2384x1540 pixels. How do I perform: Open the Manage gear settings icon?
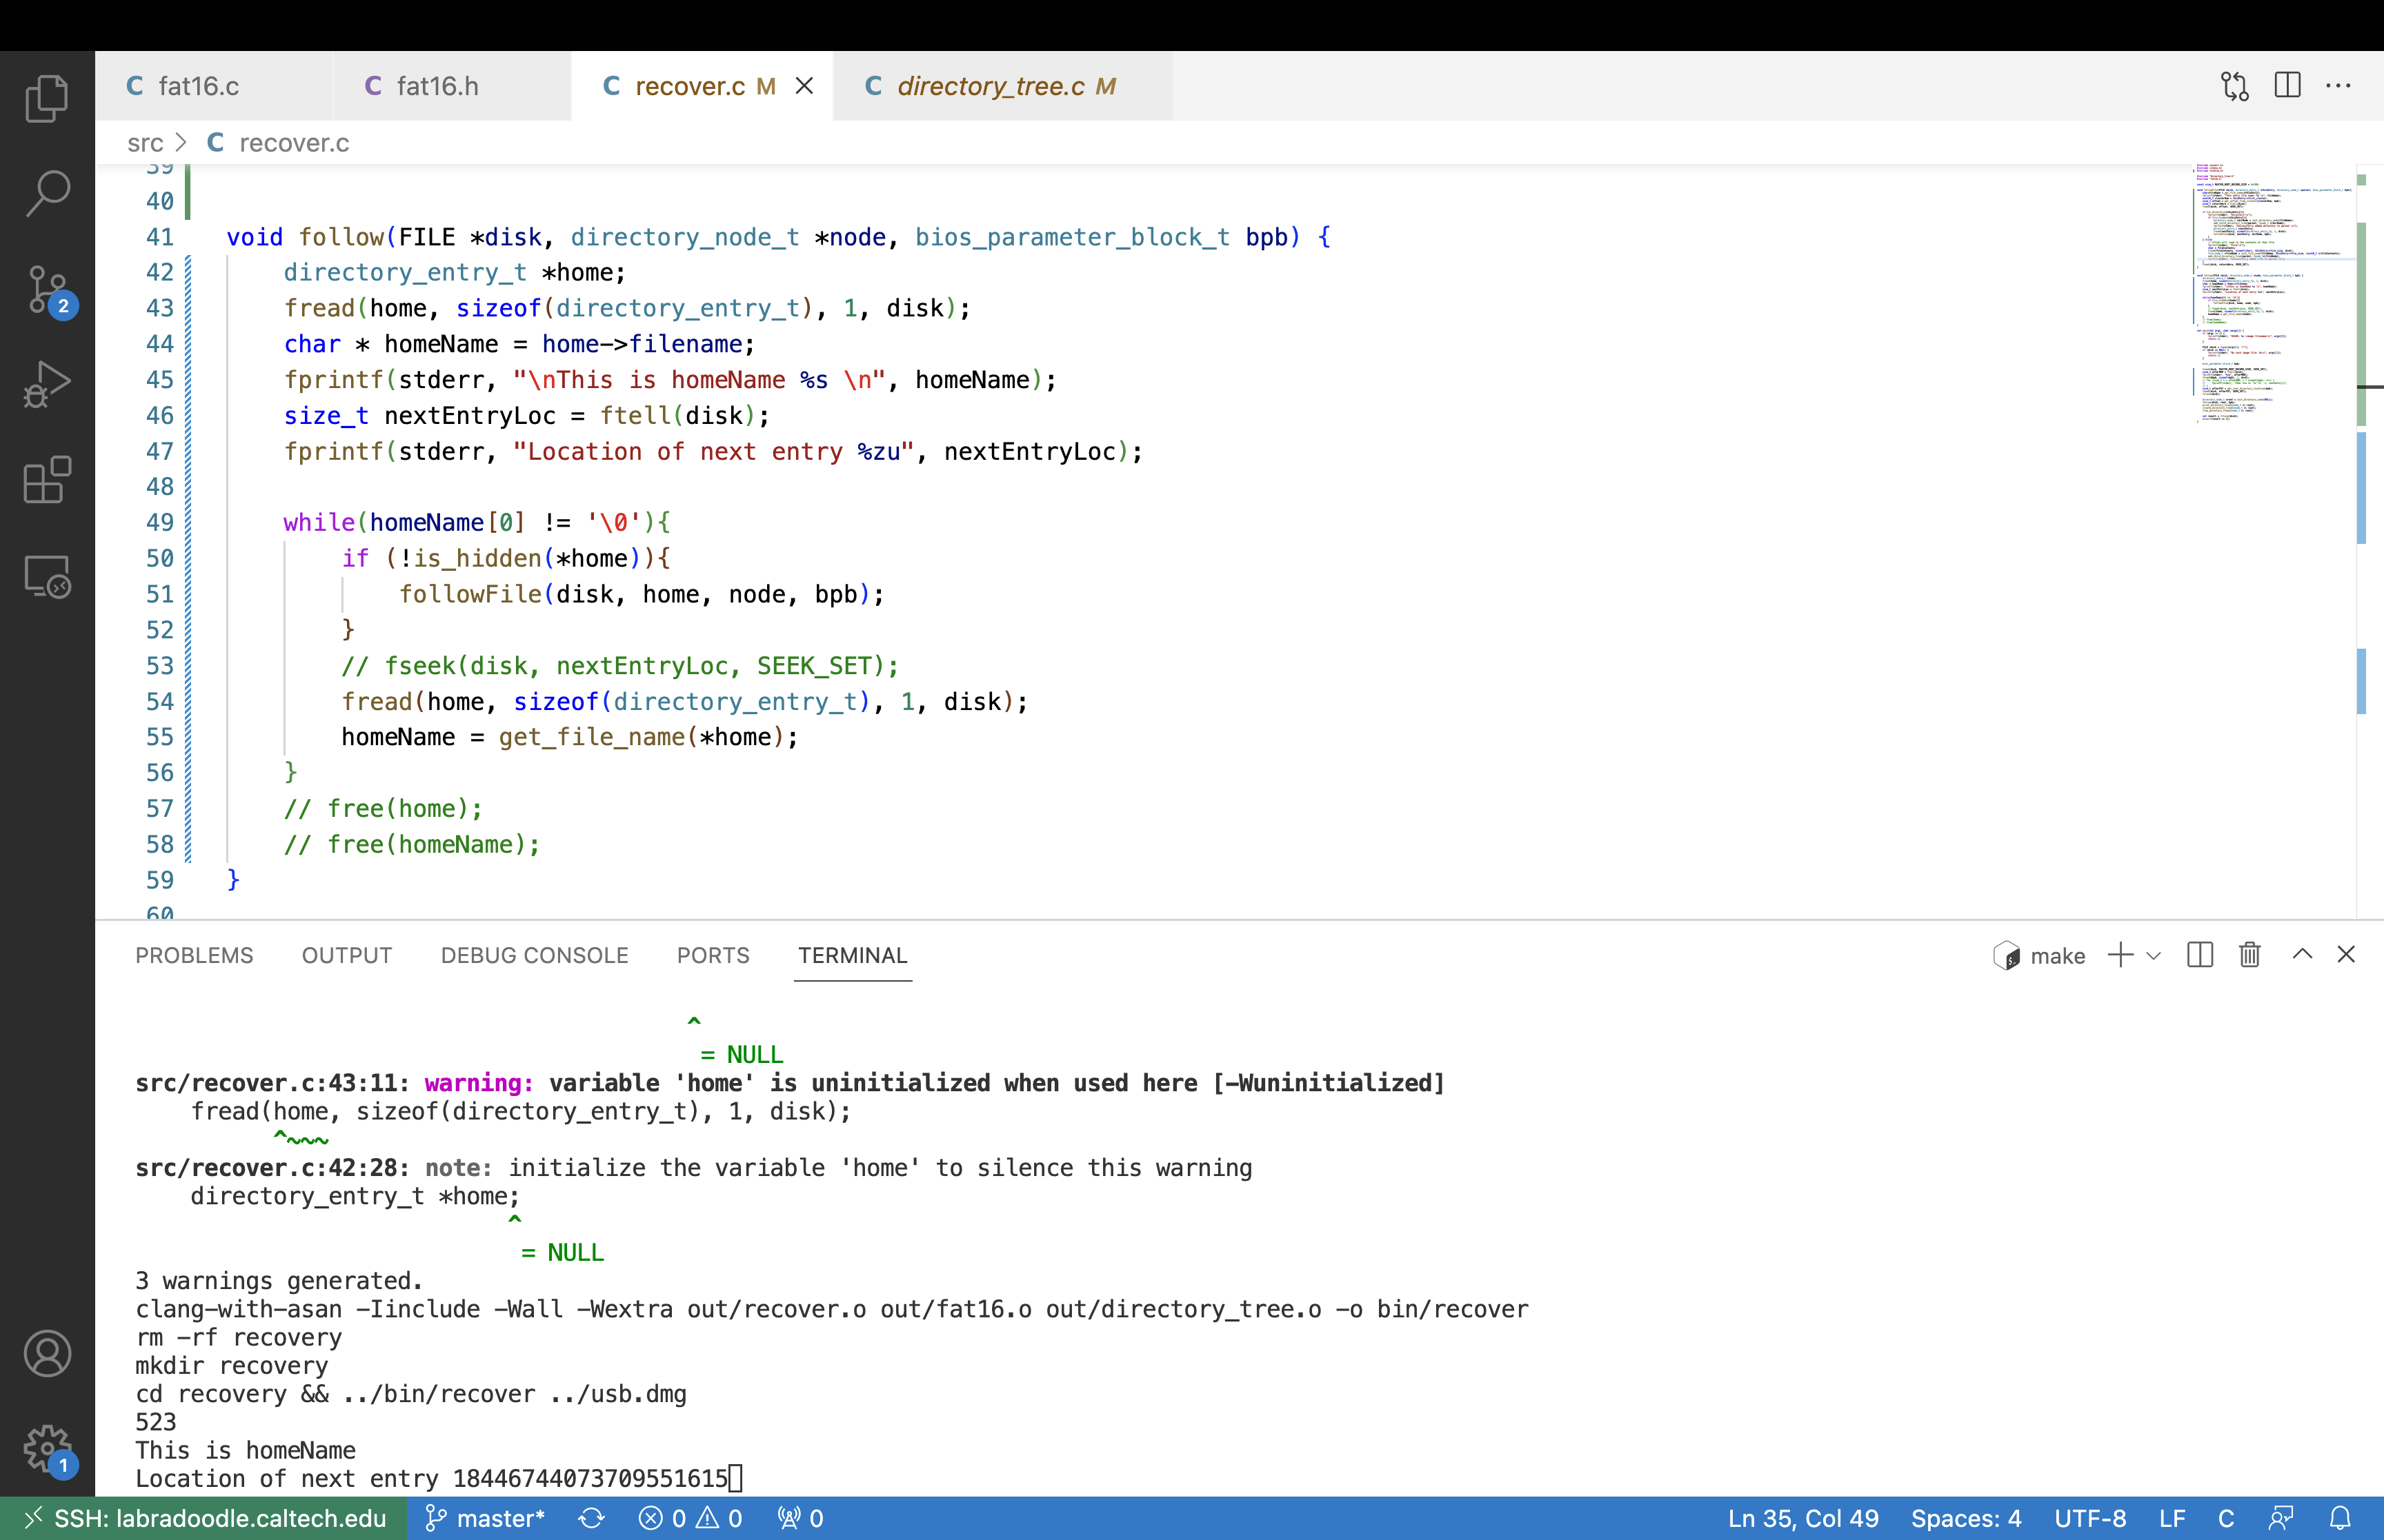coord(47,1449)
